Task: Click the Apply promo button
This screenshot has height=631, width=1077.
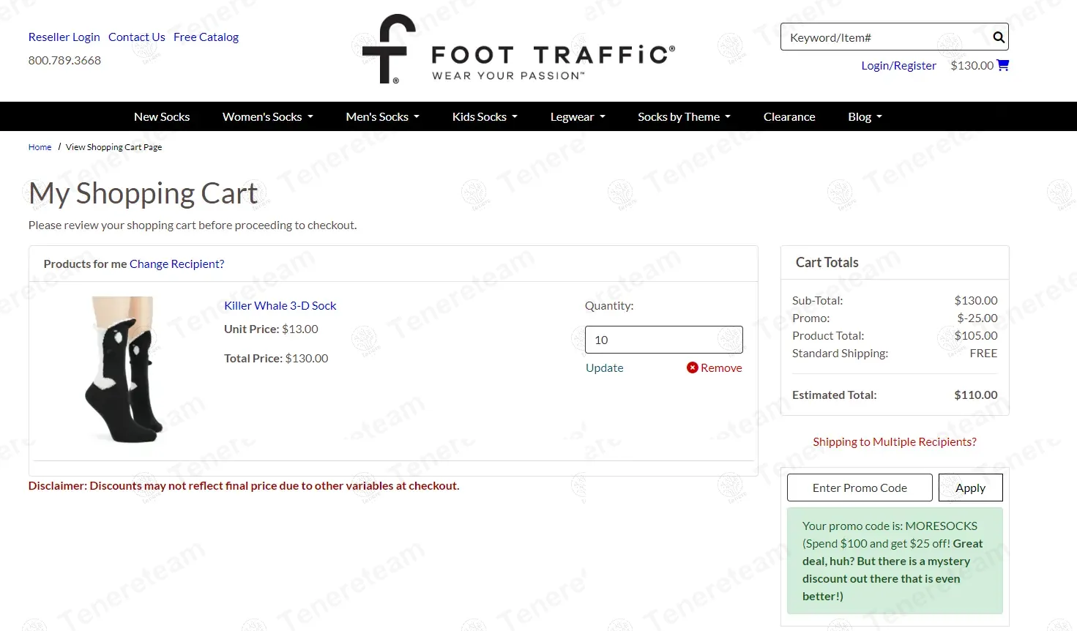Action: (971, 488)
